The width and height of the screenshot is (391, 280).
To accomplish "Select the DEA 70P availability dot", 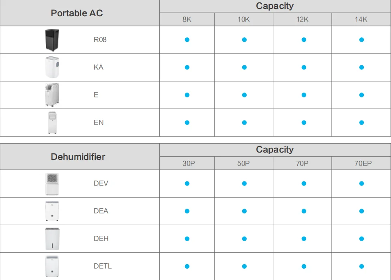I will (x=304, y=211).
